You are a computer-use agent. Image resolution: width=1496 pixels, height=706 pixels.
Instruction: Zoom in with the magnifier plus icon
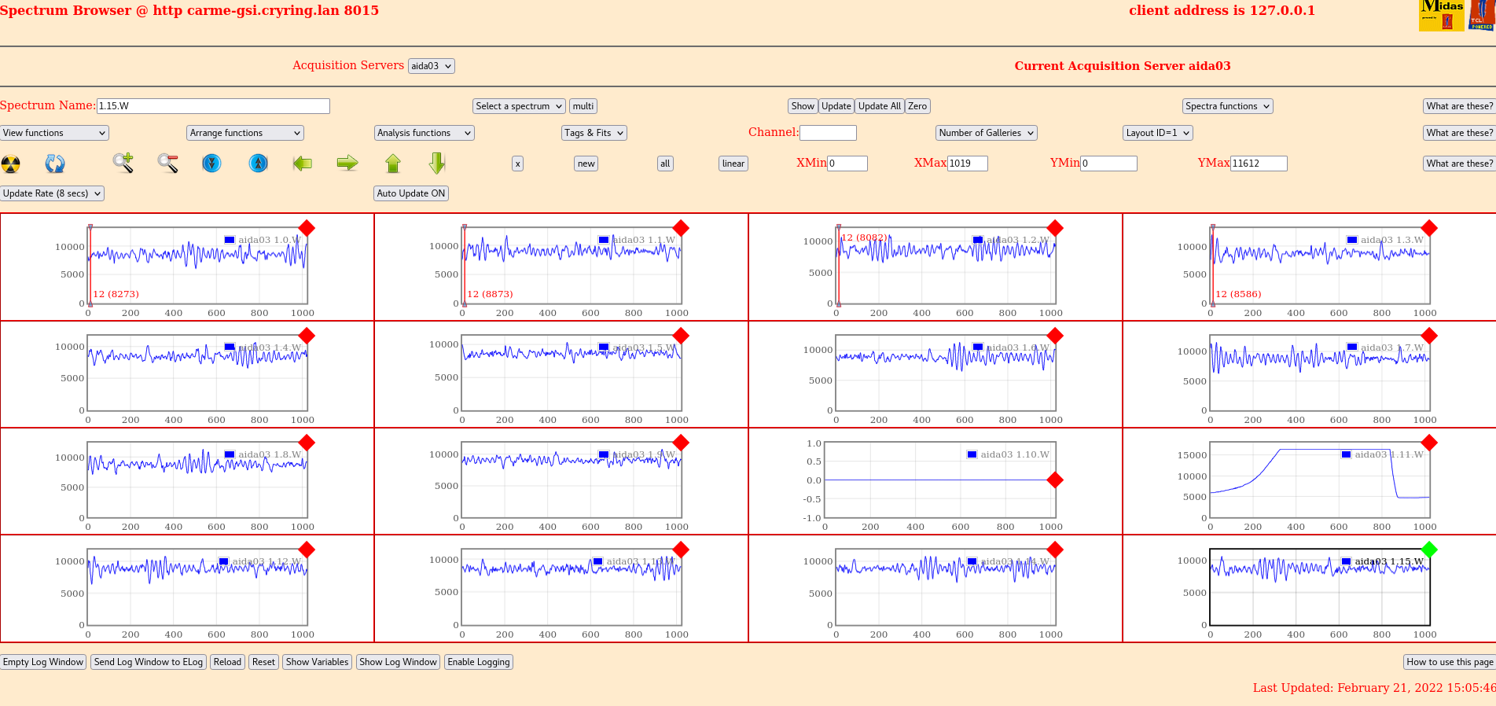click(123, 163)
